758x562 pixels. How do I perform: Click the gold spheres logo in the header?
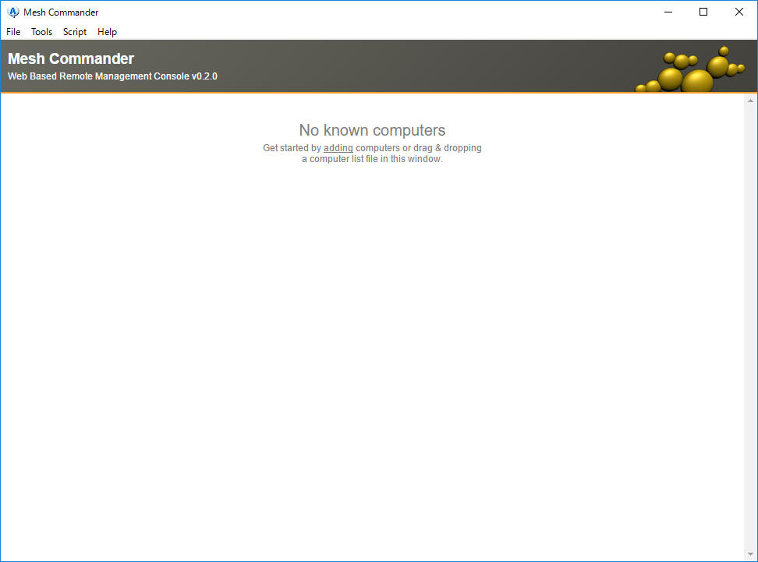(x=689, y=72)
